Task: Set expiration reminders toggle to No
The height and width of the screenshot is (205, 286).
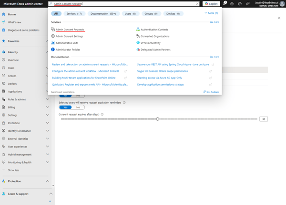Action: (78, 107)
